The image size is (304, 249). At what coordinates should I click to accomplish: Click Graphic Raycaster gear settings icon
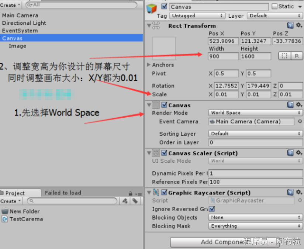coord(298,192)
